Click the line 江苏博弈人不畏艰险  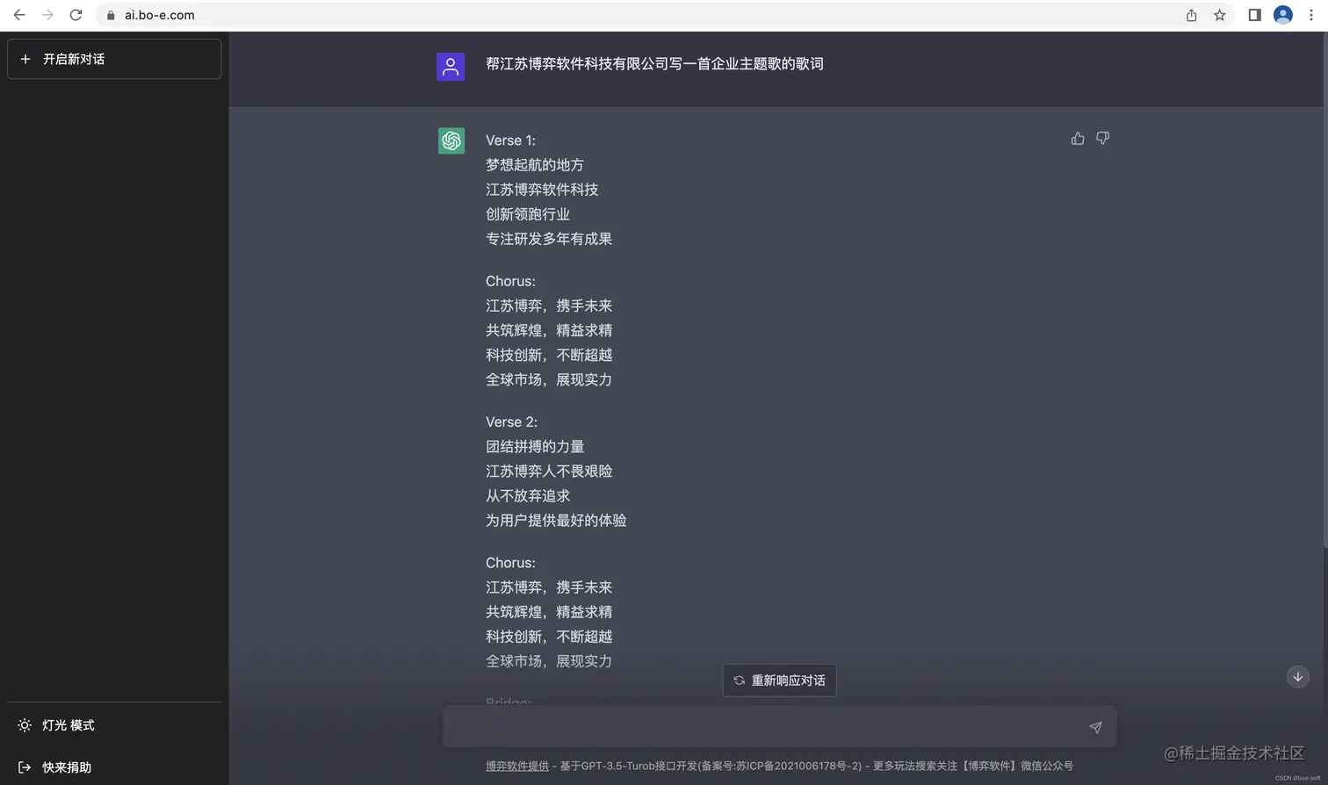[549, 472]
